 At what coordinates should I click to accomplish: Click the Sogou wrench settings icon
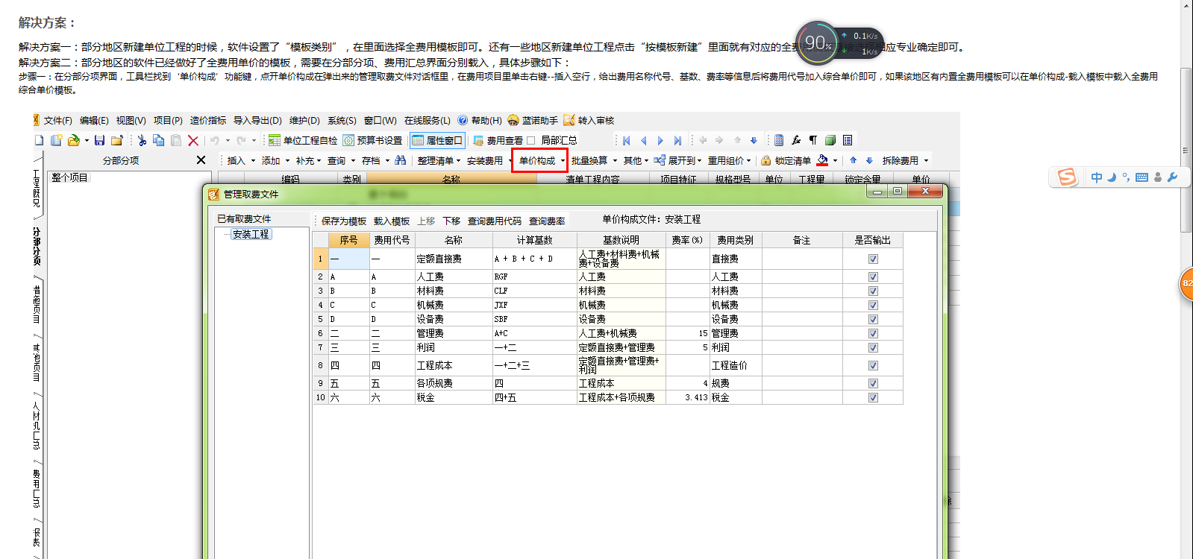pos(1172,177)
